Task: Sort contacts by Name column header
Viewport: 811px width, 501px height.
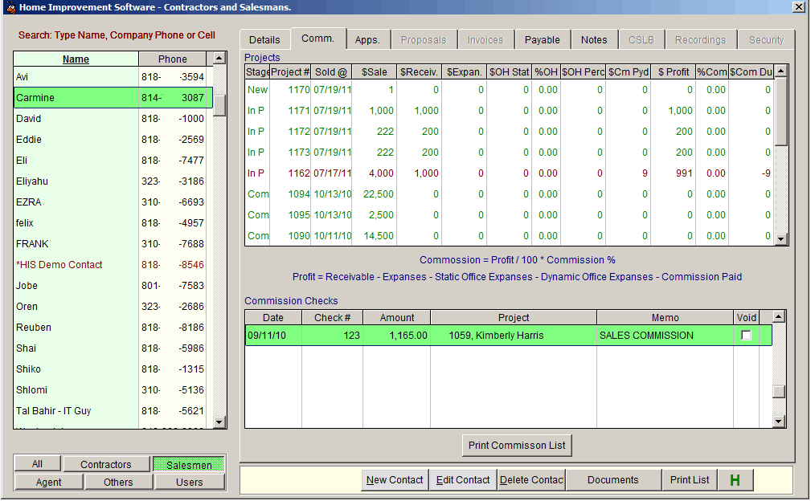Action: (x=76, y=59)
